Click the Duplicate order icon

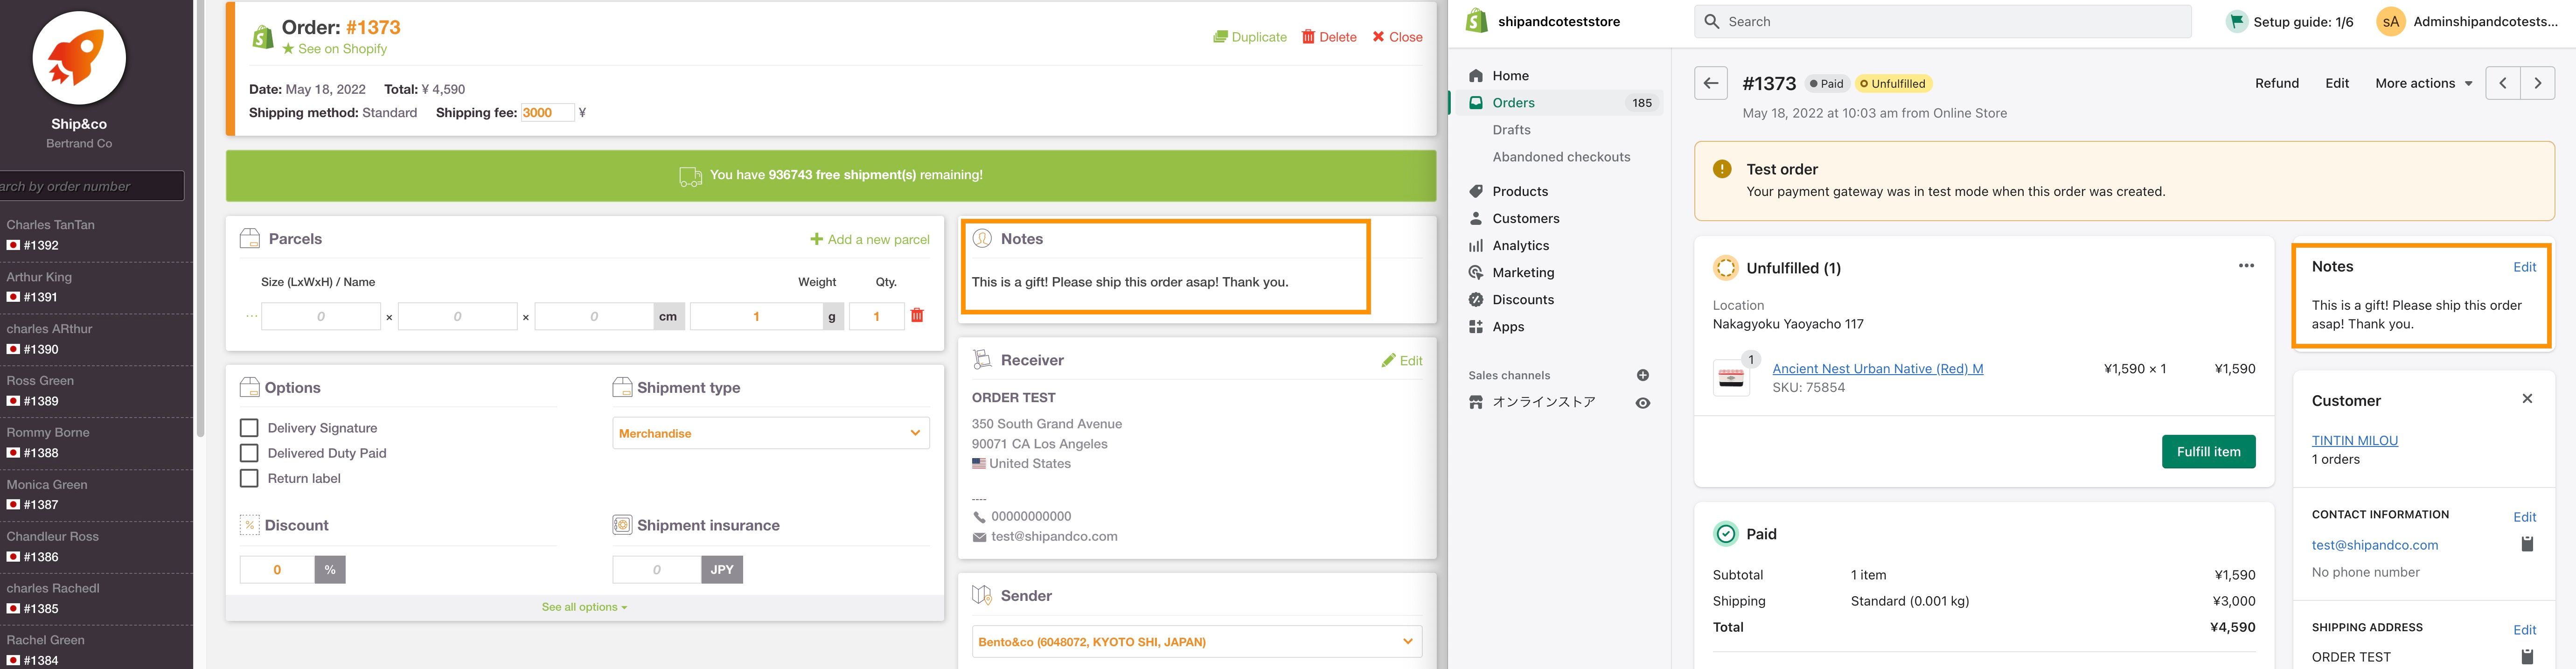click(1221, 37)
